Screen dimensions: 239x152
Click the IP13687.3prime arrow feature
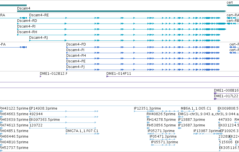pos(180,128)
